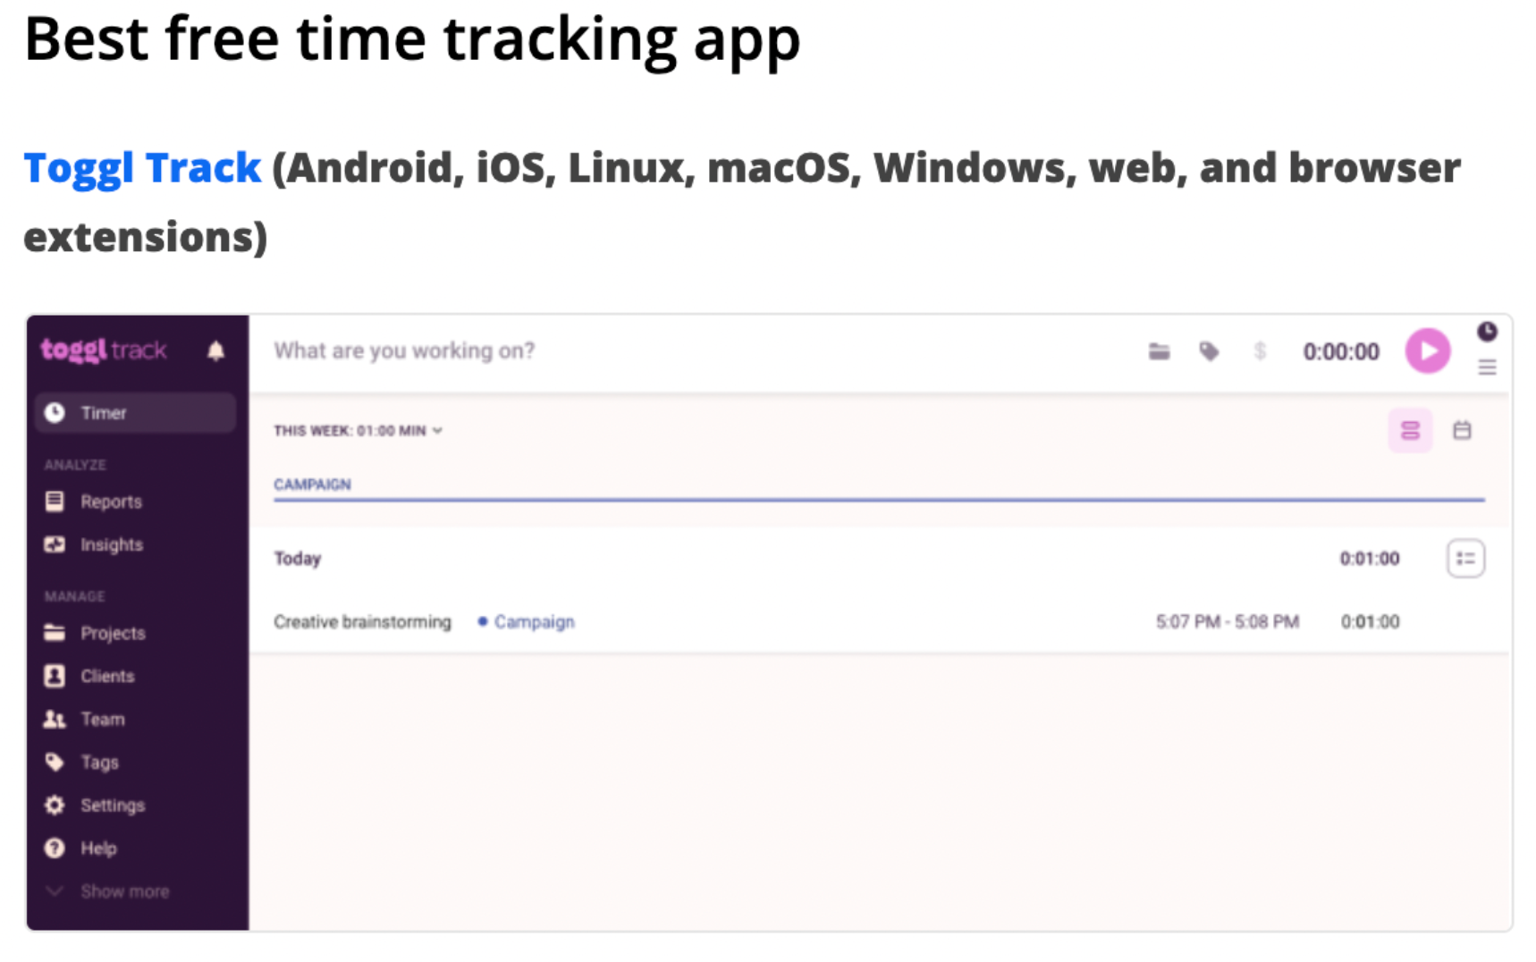
Task: Open the Clients section
Action: point(106,676)
